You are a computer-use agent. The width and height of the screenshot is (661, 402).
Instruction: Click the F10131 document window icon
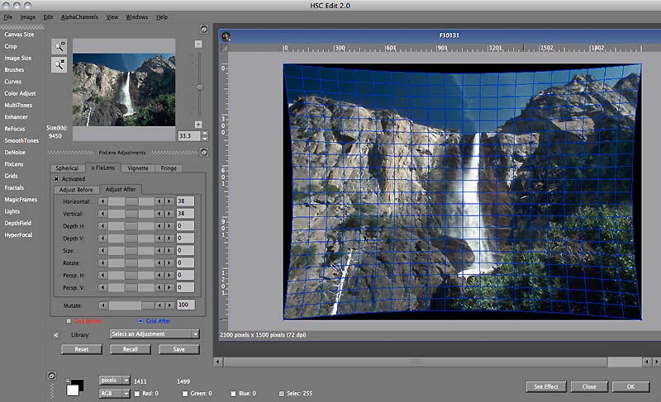pyautogui.click(x=226, y=36)
